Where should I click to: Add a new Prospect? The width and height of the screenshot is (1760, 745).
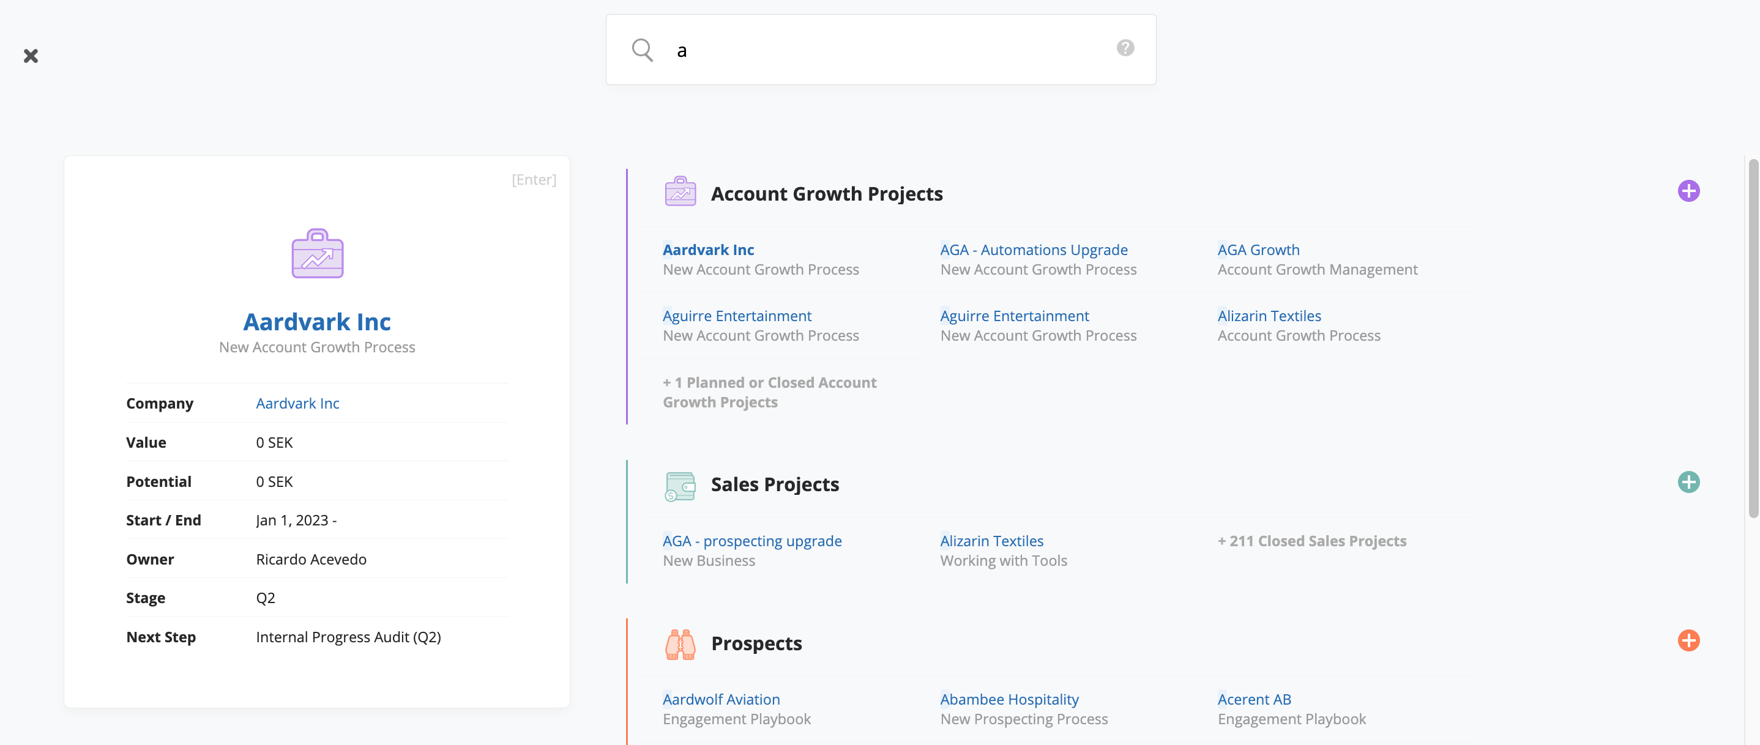pyautogui.click(x=1688, y=640)
